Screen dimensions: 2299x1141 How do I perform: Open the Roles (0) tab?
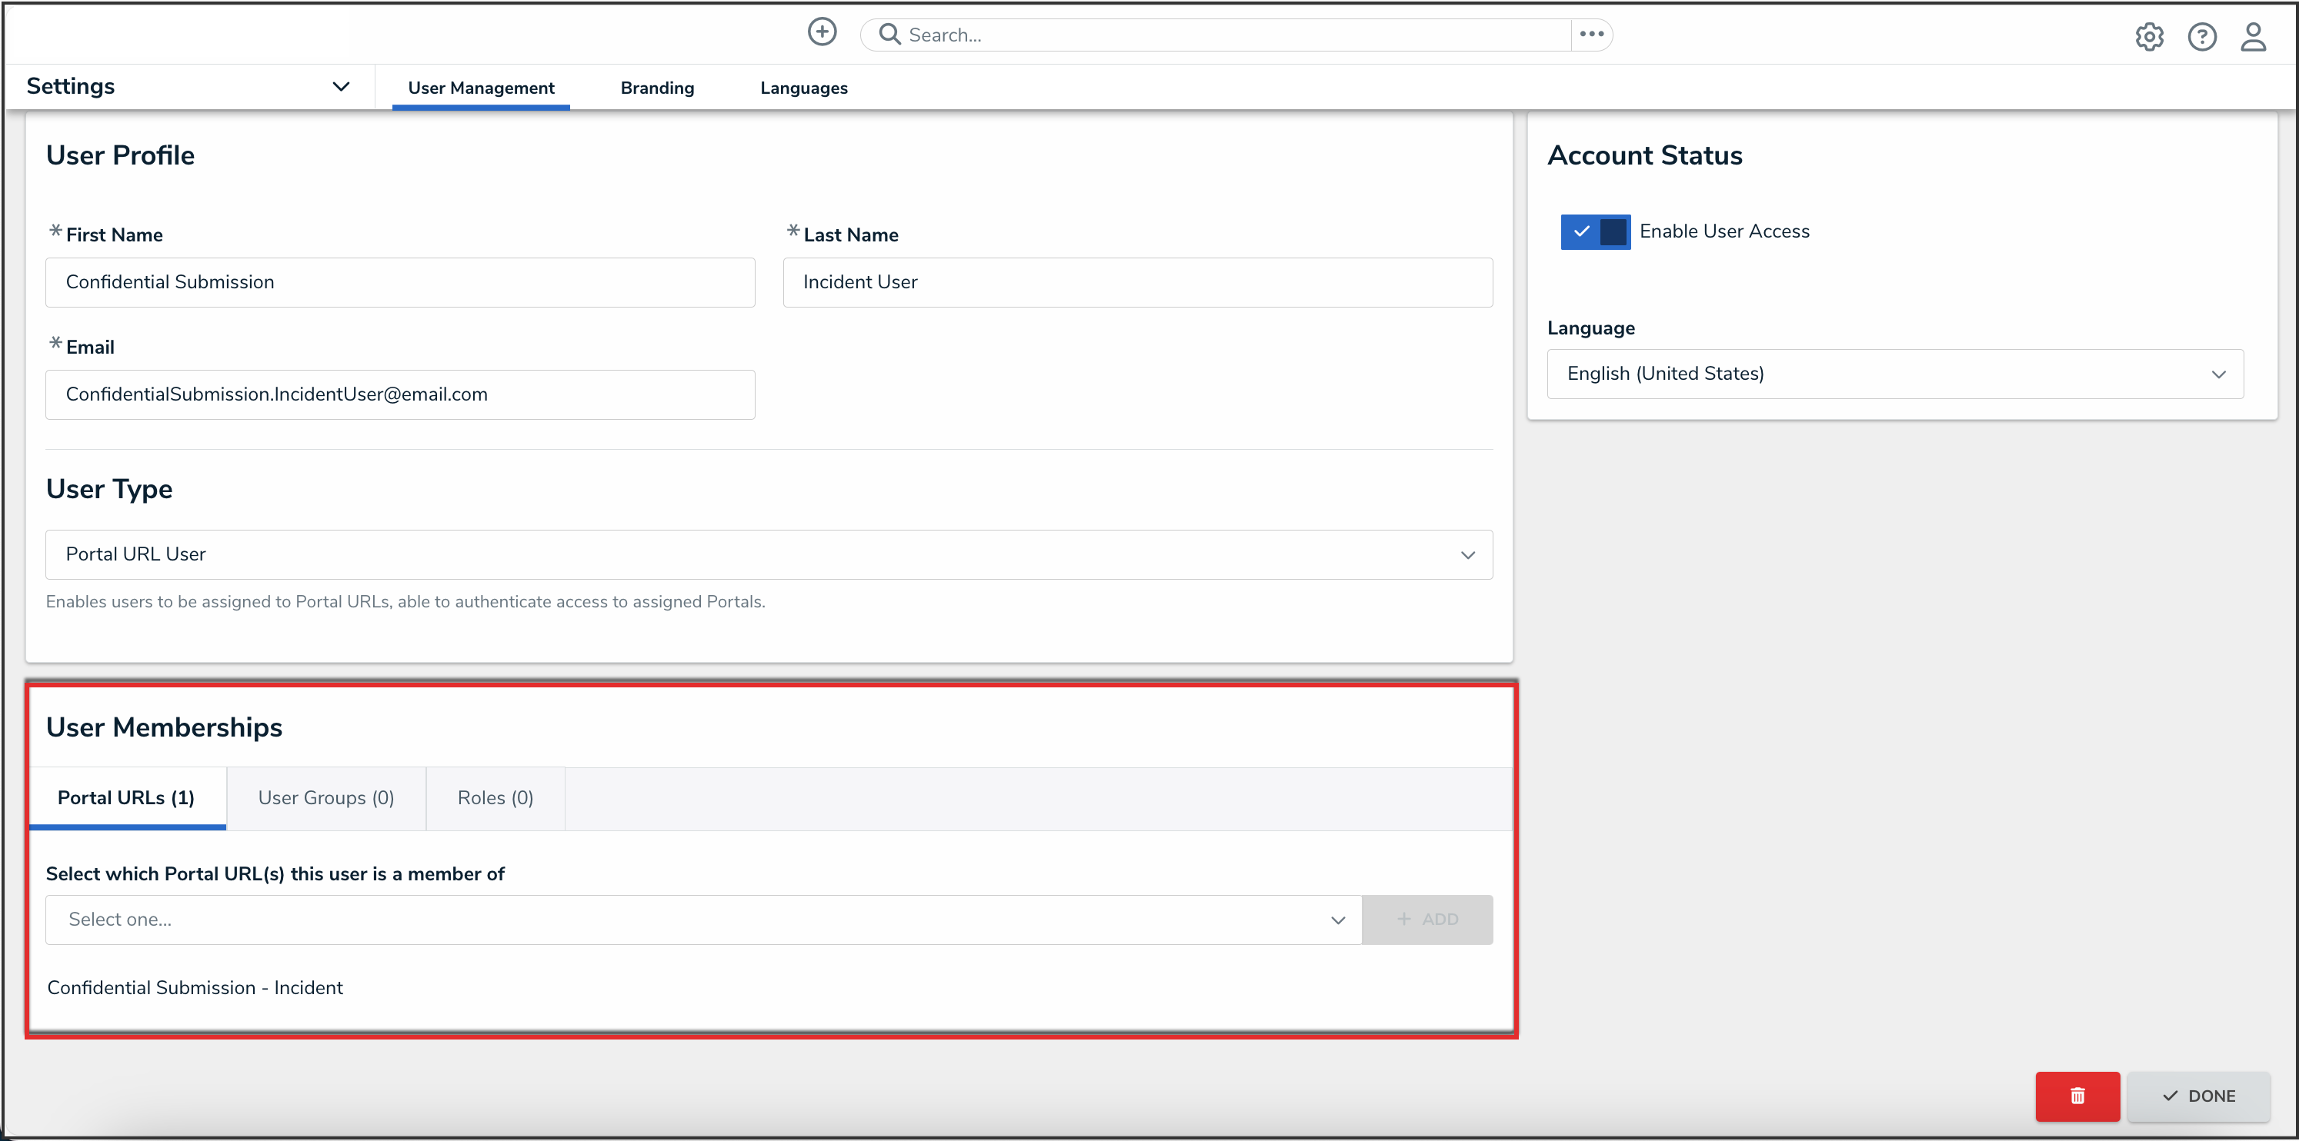click(x=496, y=797)
